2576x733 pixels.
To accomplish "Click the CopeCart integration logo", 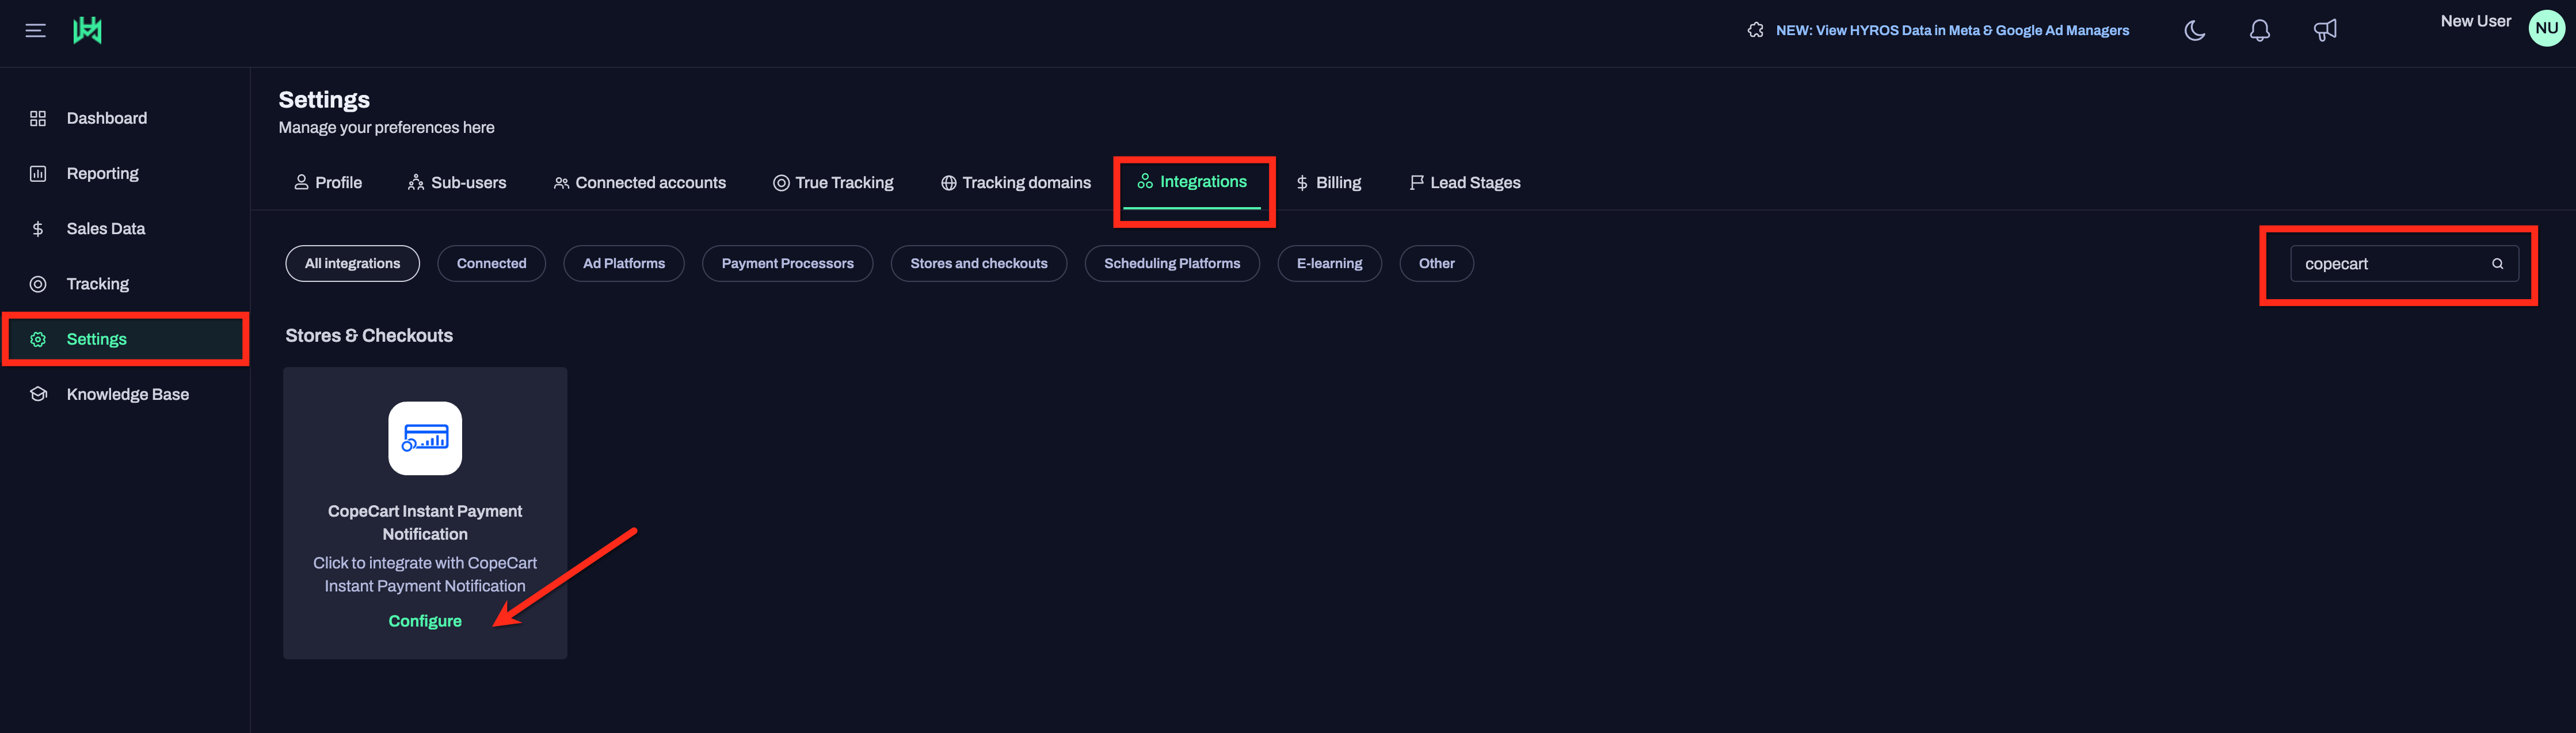I will coord(425,438).
